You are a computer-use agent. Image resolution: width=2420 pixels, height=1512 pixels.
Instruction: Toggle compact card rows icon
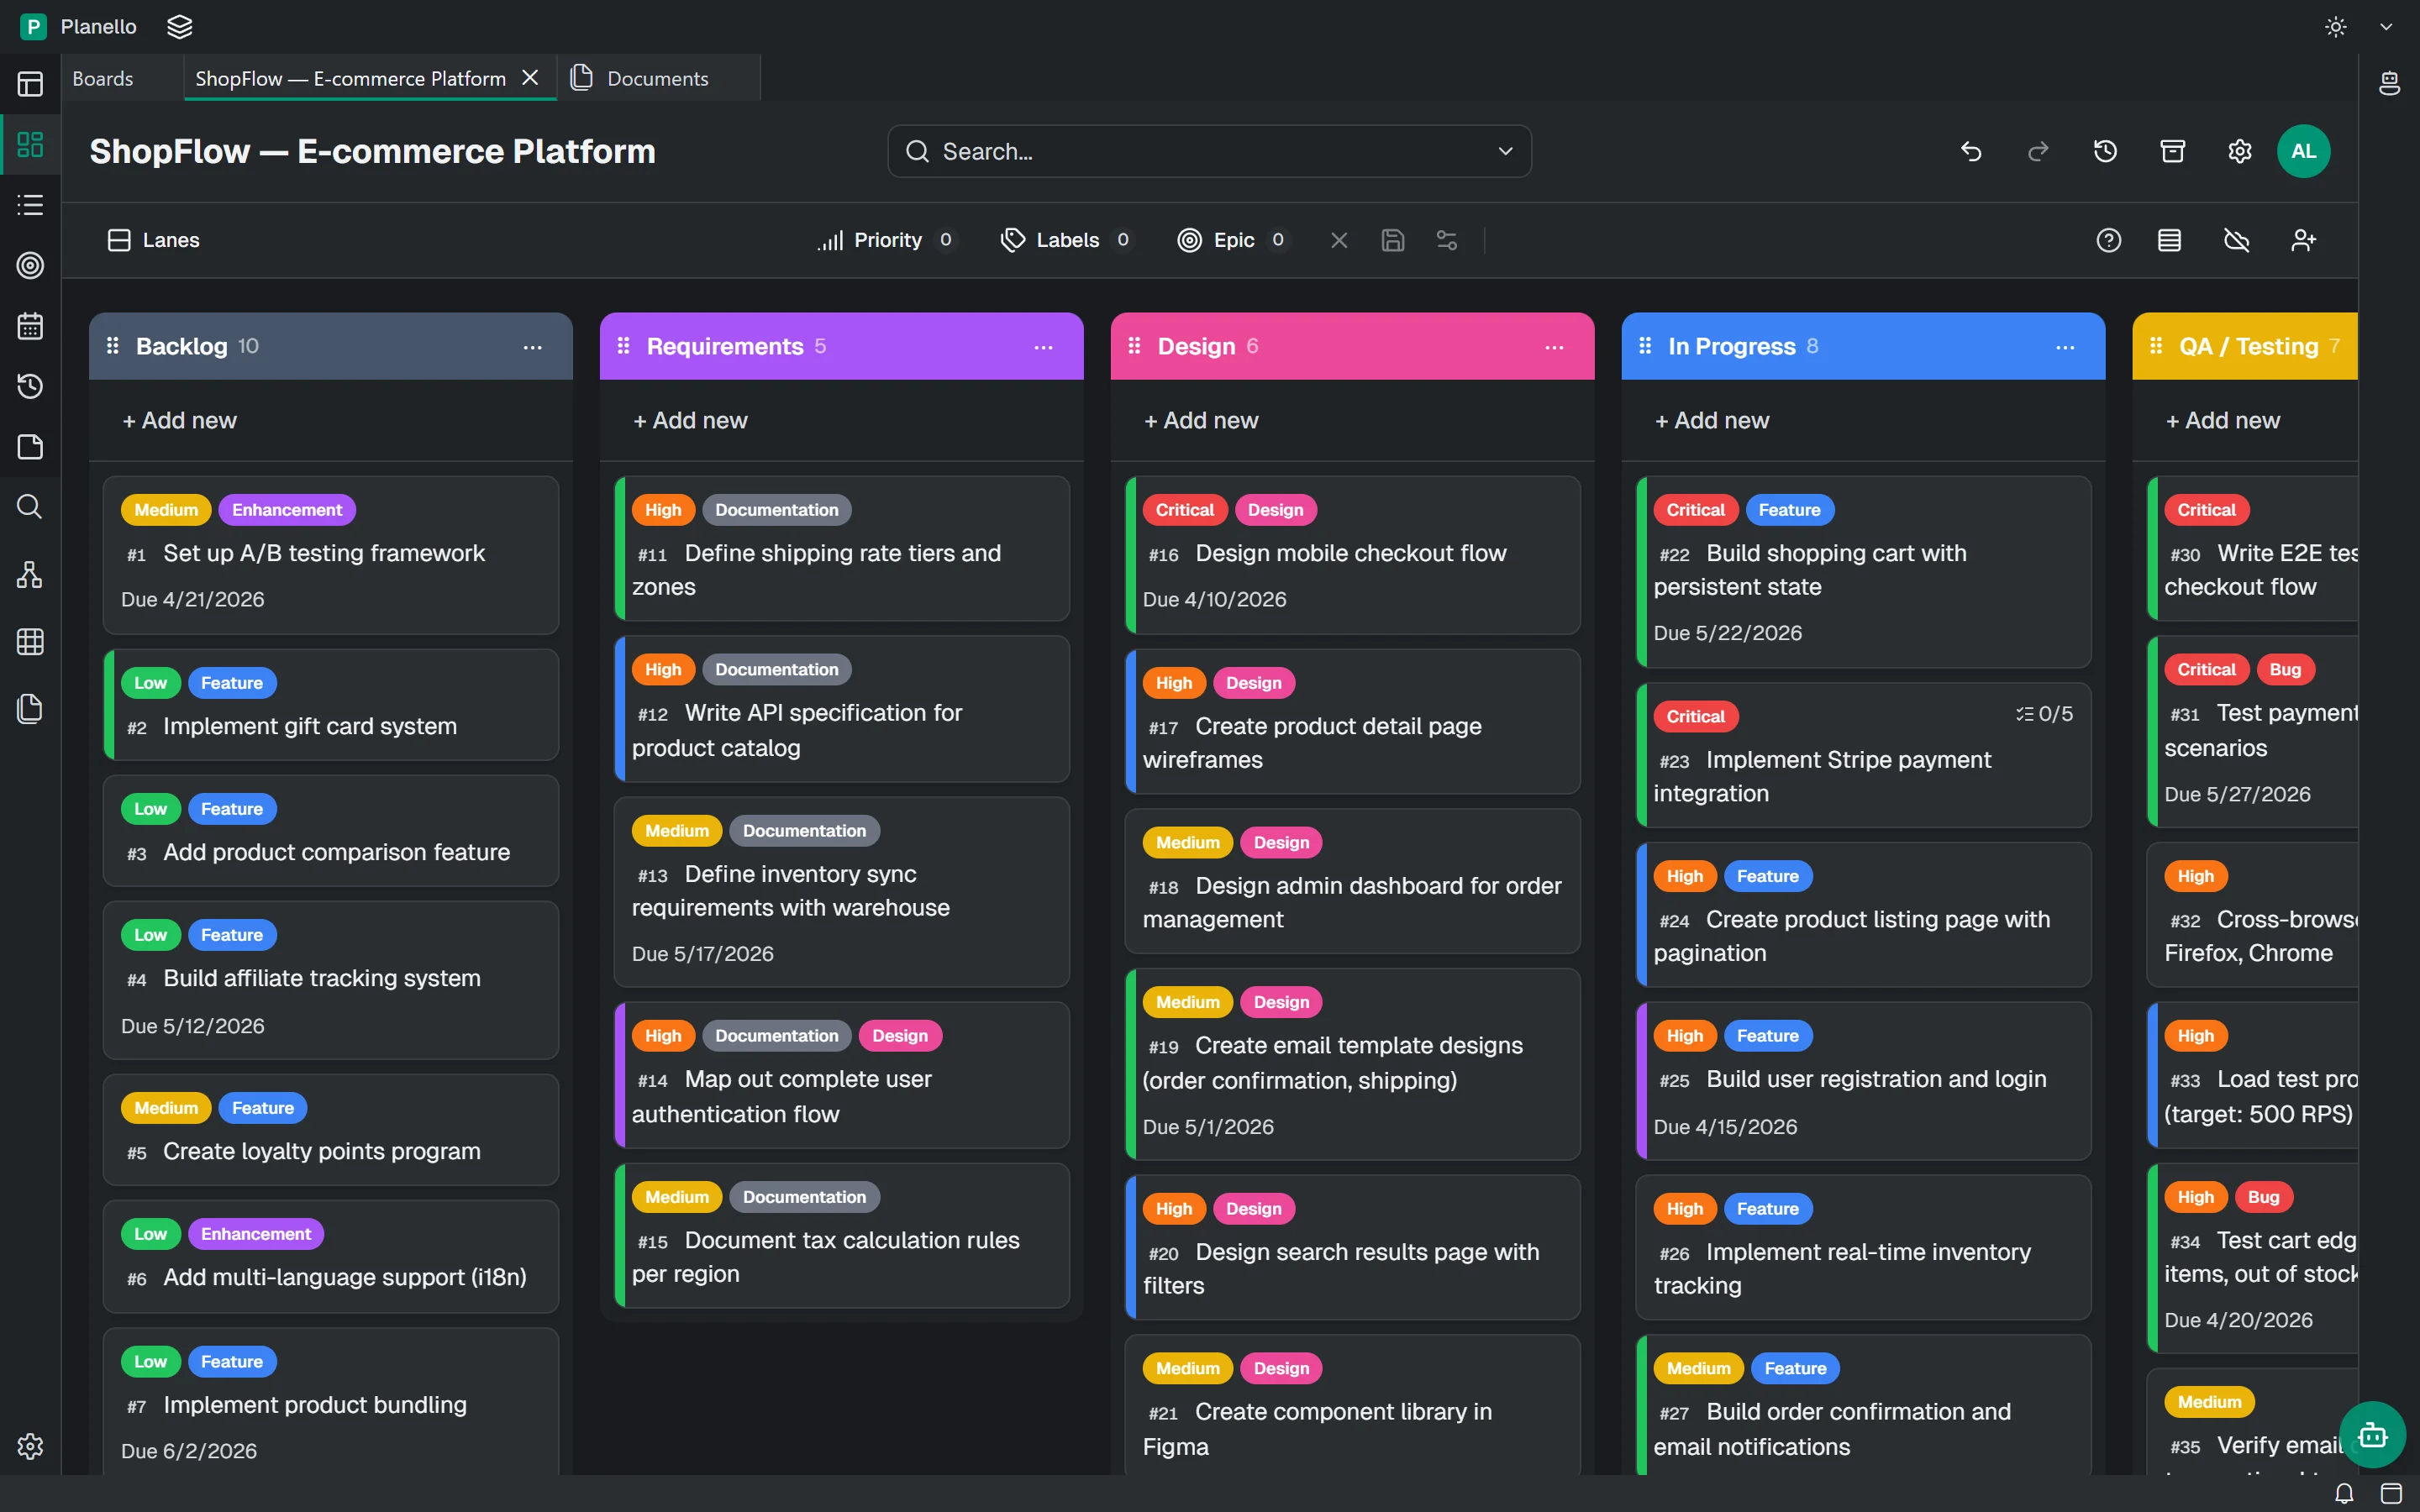2169,240
